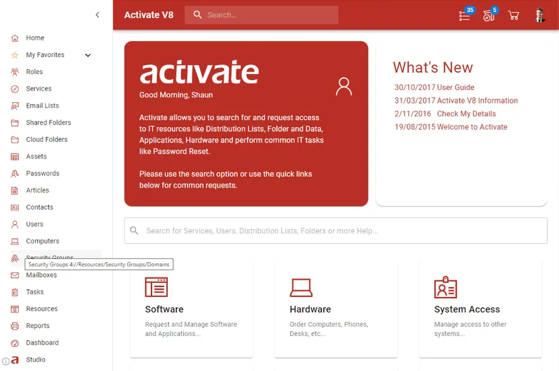This screenshot has width=559, height=371.
Task: Click the Shared Folders folder icon
Action: 15,123
